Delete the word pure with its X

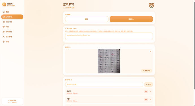(x=151, y=92)
